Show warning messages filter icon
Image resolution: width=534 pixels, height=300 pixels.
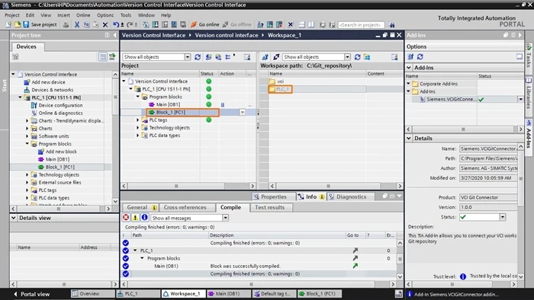click(135, 218)
